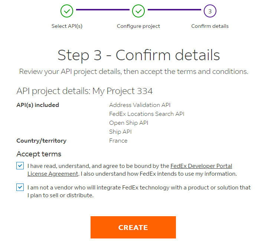Viewport: 265px width, 250px height.
Task: Click the orange CREATE button
Action: [x=133, y=227]
